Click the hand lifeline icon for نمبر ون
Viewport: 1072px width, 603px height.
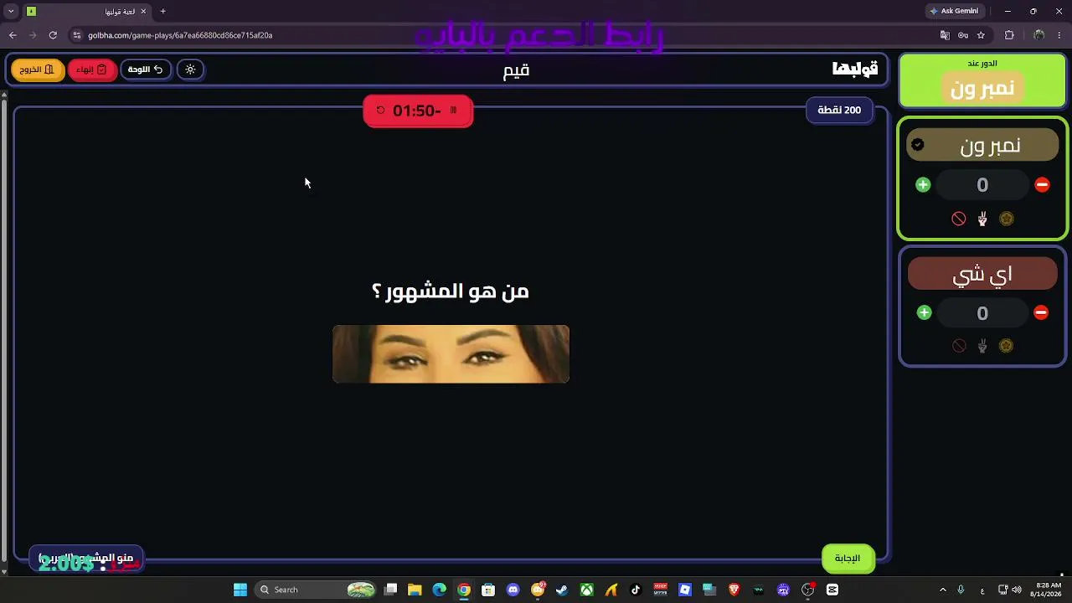[x=982, y=219]
